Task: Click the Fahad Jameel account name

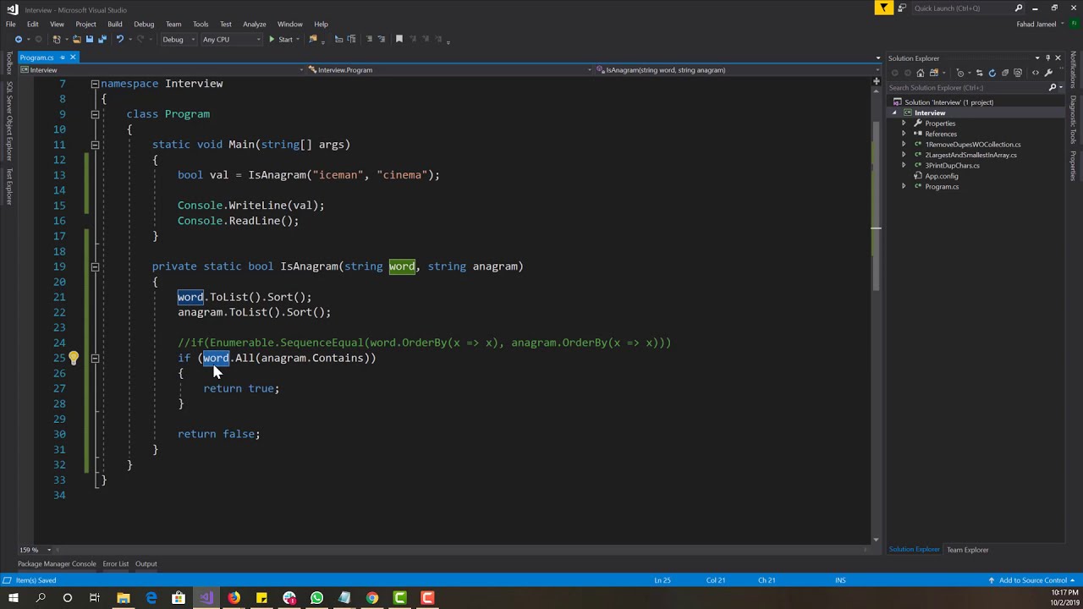Action: (1036, 24)
